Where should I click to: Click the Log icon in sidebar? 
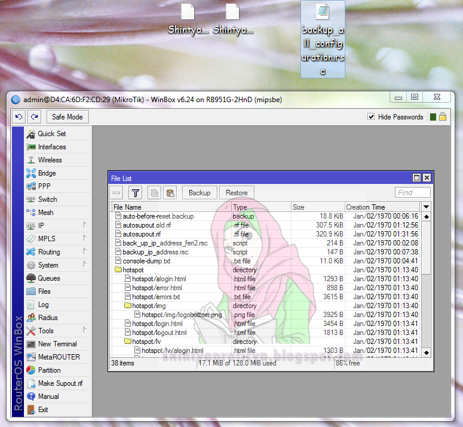tap(31, 305)
